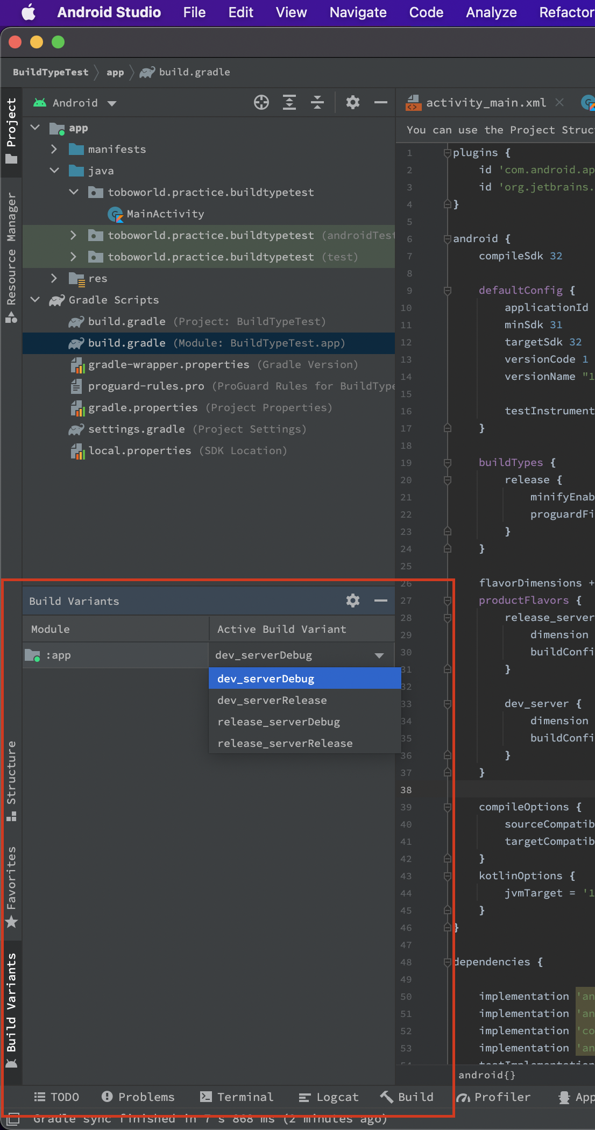Select dev_serverRelease build variant

(x=304, y=700)
